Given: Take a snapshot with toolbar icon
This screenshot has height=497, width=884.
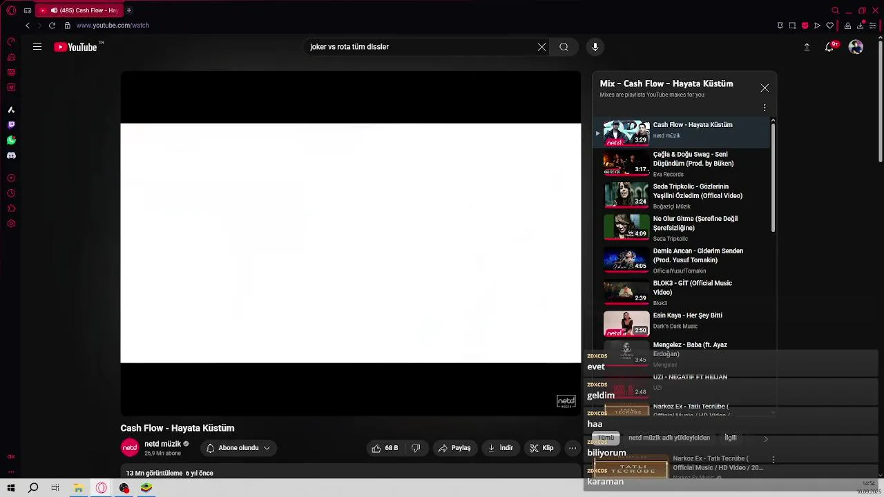Looking at the screenshot, I should pos(793,26).
